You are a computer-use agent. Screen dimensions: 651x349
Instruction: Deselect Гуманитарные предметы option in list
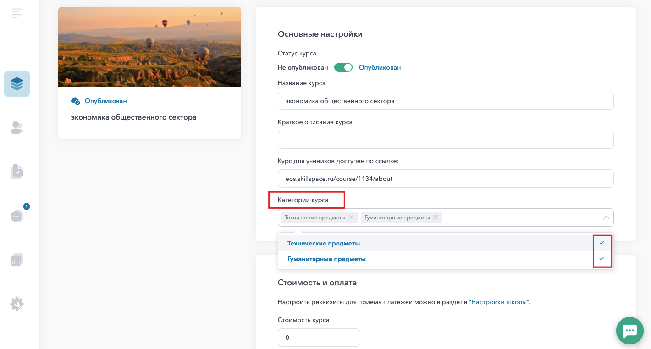point(445,259)
